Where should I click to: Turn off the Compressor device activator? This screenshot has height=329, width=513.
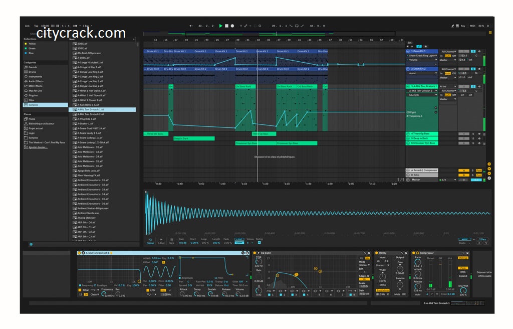pyautogui.click(x=413, y=253)
